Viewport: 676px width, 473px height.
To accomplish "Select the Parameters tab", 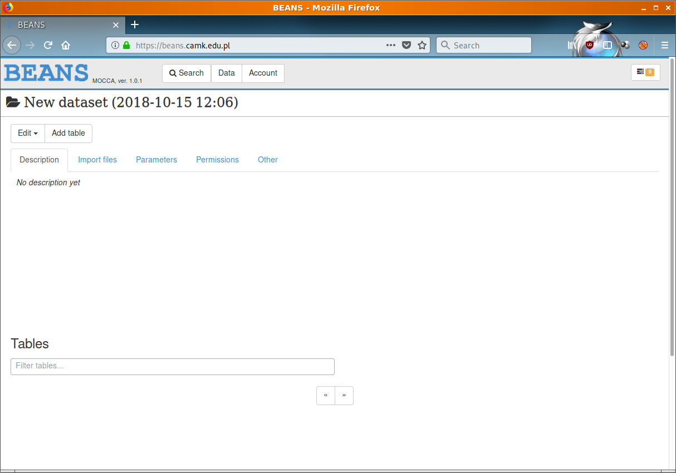I will (156, 160).
